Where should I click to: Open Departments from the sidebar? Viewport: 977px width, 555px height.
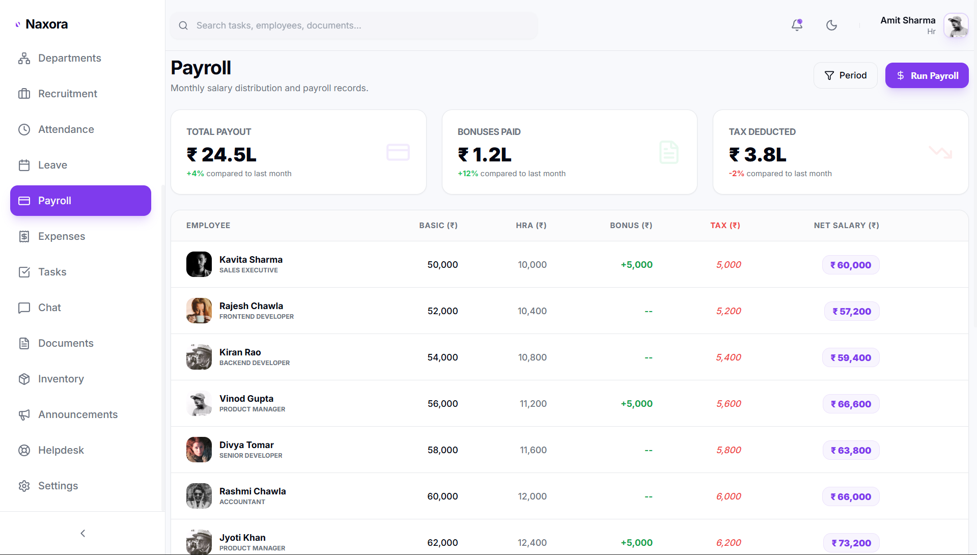(x=69, y=58)
